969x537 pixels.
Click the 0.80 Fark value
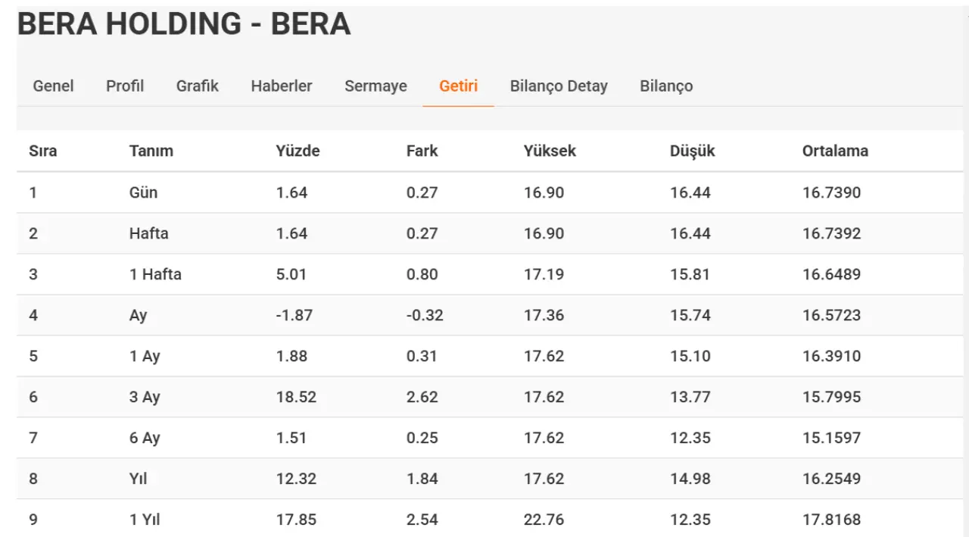(422, 274)
